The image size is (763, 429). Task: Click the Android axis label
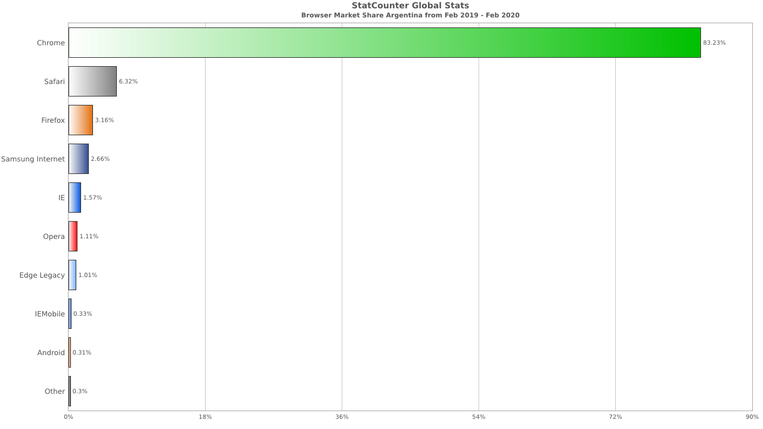pyautogui.click(x=51, y=353)
